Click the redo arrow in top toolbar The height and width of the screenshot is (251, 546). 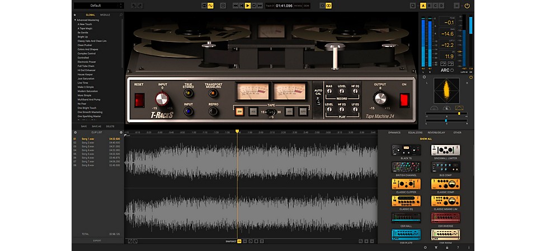coord(140,6)
